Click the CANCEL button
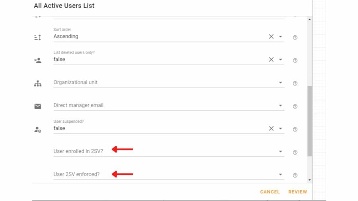 pyautogui.click(x=270, y=192)
